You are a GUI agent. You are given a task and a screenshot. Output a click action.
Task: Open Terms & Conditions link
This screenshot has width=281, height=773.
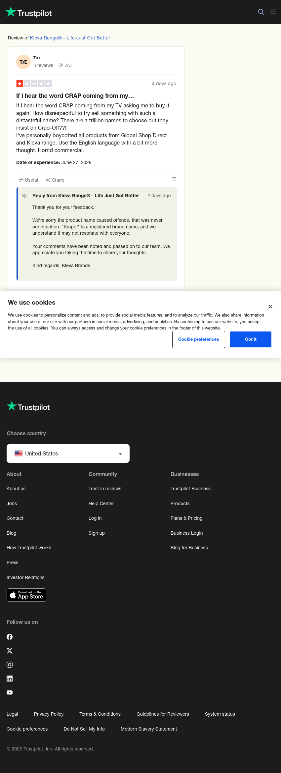point(100,714)
